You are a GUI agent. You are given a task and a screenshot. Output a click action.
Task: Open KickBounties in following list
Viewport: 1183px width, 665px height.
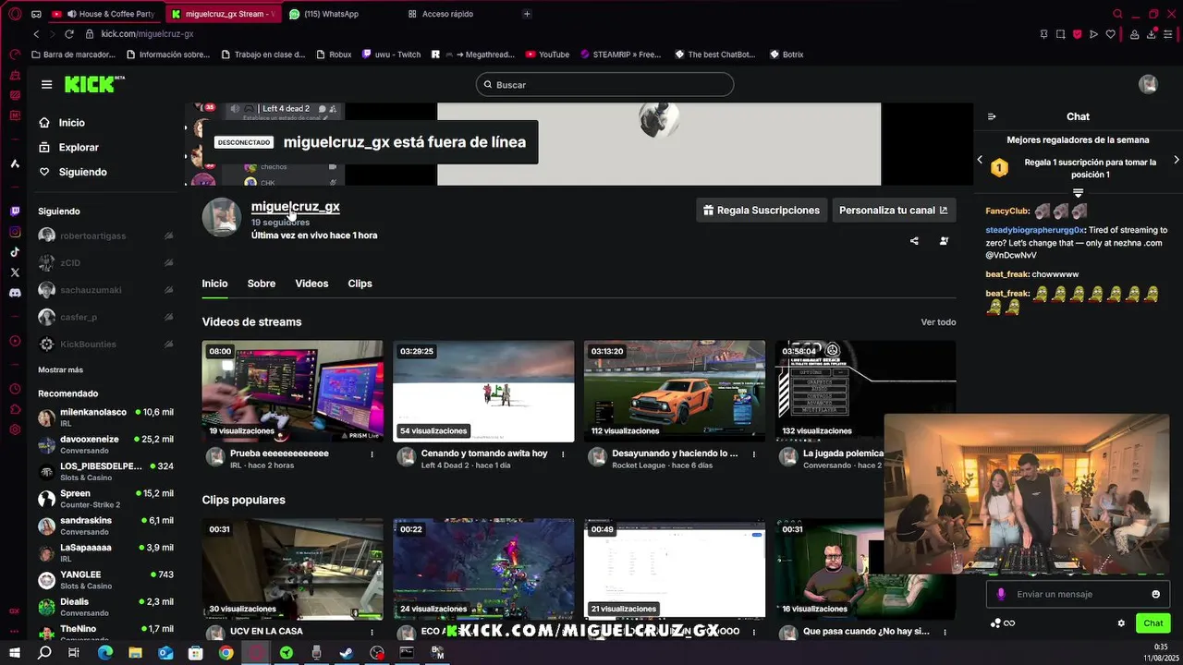[x=105, y=345]
